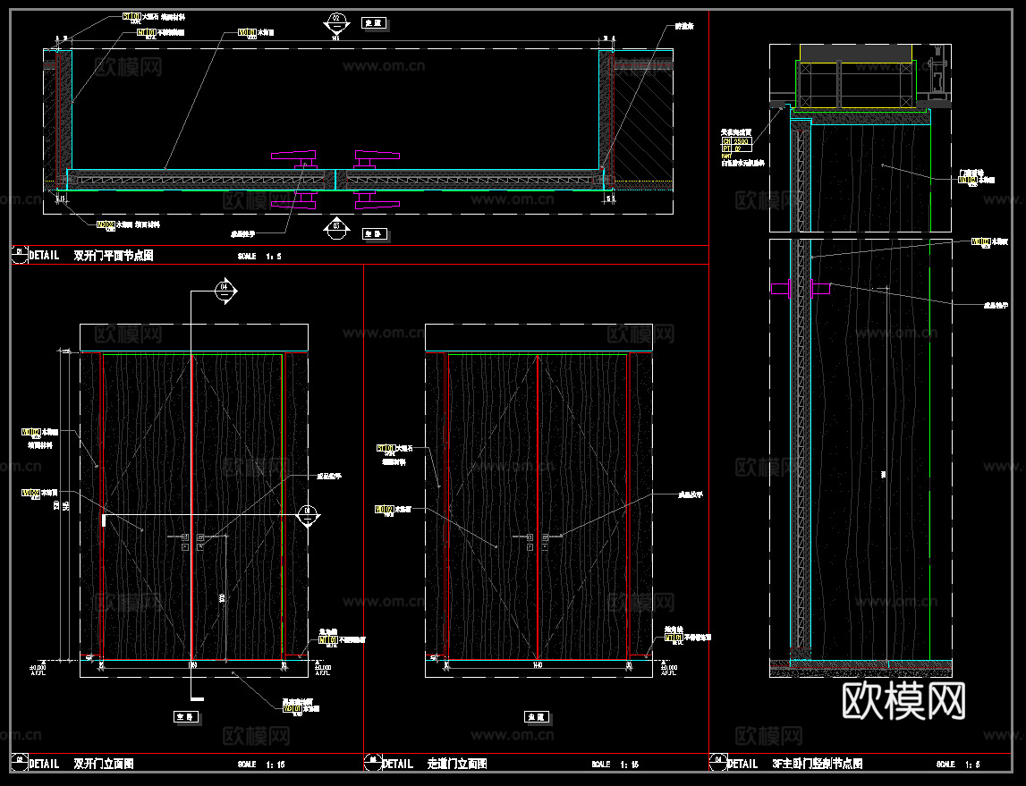Click the section marker 02 above the plan

tap(336, 22)
